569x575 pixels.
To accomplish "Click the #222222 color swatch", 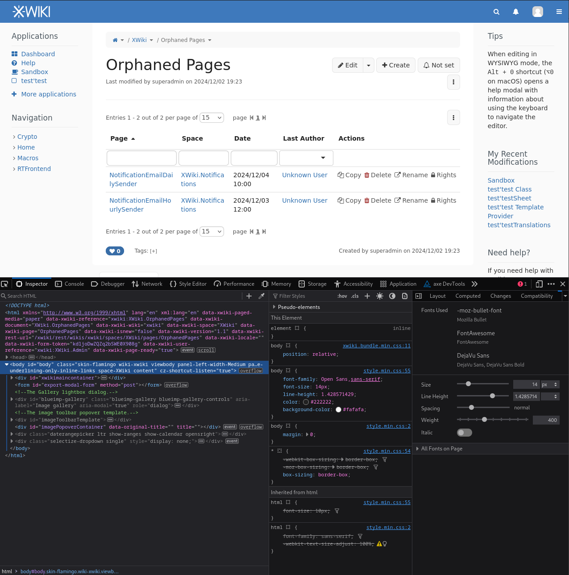I will [x=306, y=402].
